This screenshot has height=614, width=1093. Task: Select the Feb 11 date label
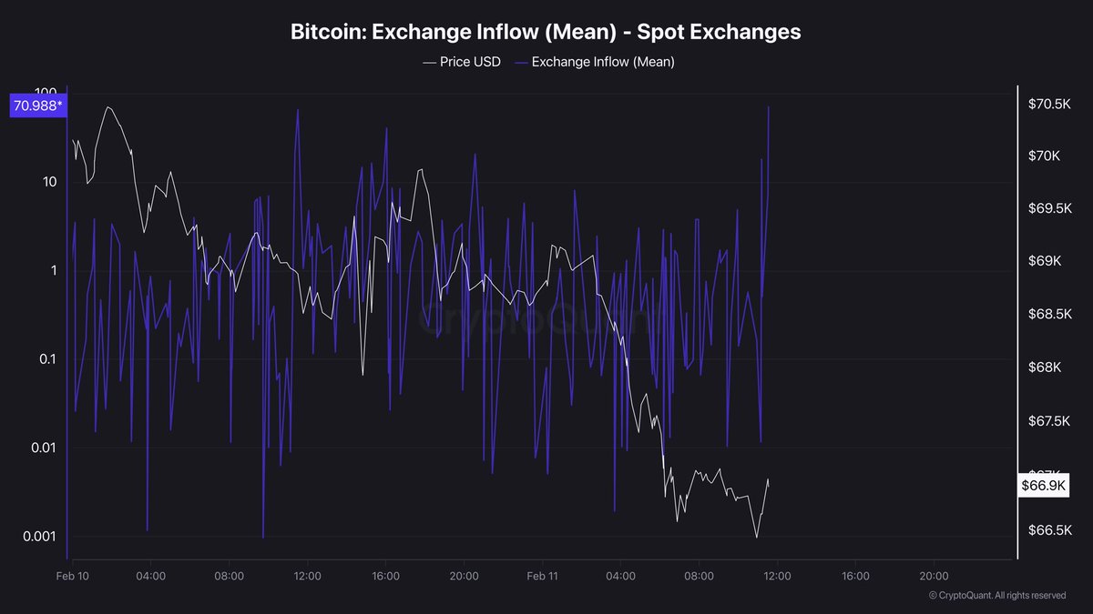pyautogui.click(x=542, y=576)
